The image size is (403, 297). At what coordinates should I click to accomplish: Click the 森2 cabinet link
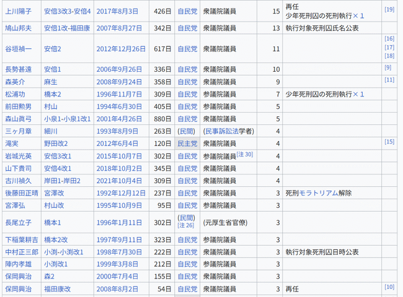(x=49, y=276)
